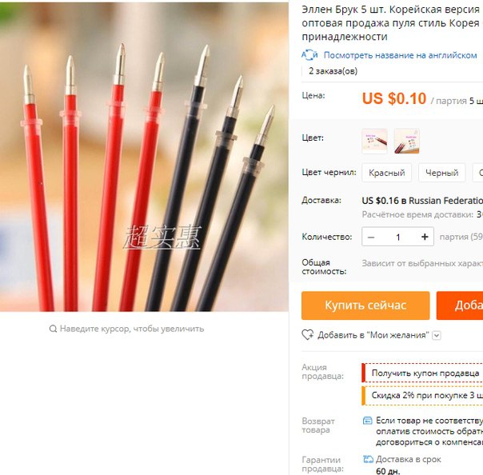Decrease quantity with the minus button
The image size is (483, 475).
pos(371,237)
